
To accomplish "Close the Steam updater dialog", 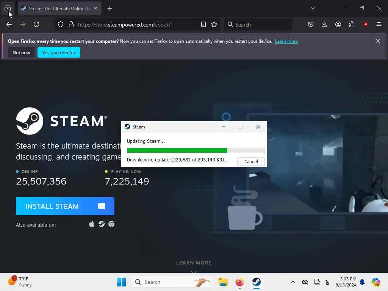I will pos(258,127).
